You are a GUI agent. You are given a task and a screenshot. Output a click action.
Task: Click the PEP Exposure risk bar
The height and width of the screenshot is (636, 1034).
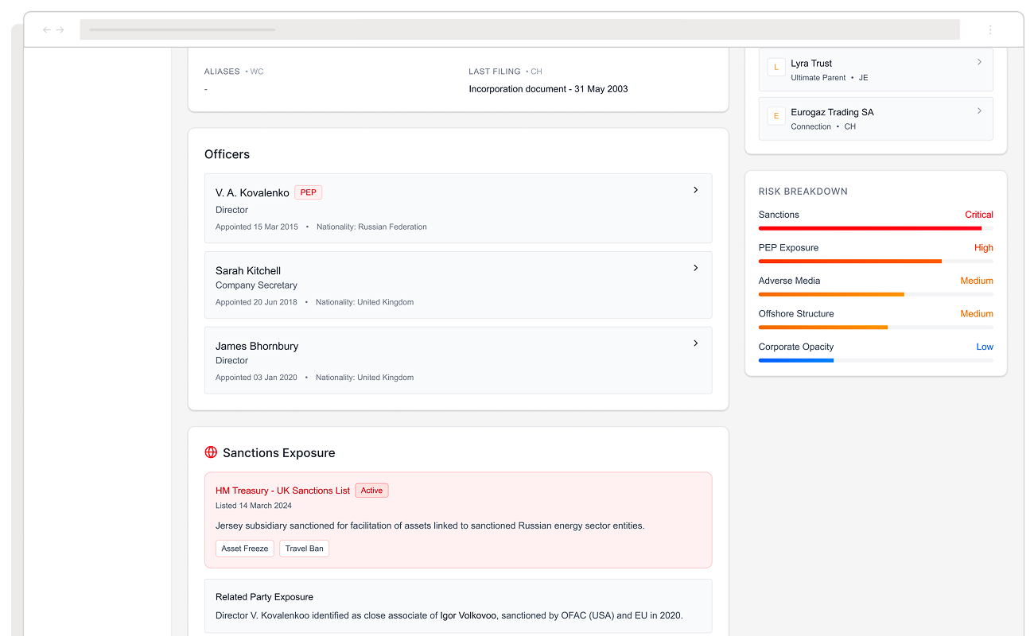pyautogui.click(x=876, y=262)
